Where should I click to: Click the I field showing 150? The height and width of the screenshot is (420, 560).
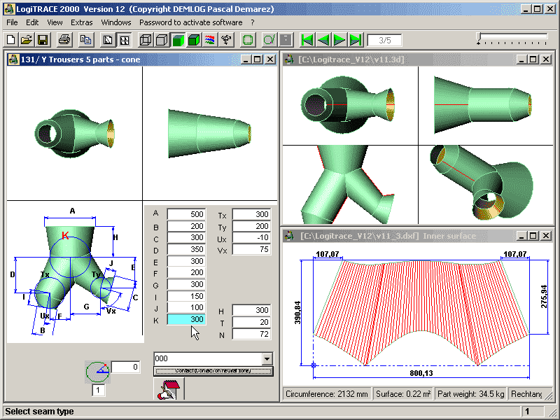(x=186, y=296)
